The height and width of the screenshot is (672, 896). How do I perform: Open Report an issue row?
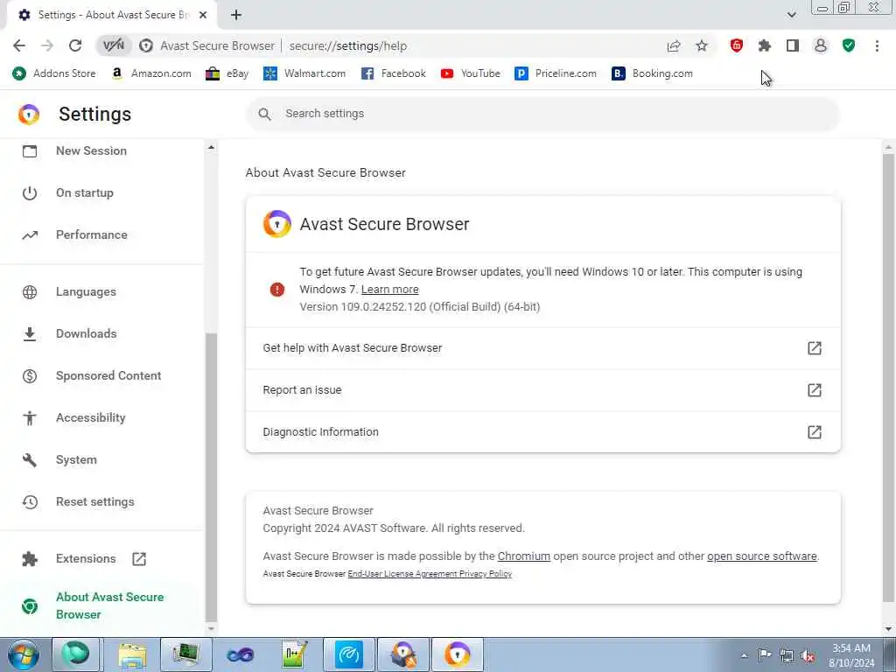(x=542, y=390)
